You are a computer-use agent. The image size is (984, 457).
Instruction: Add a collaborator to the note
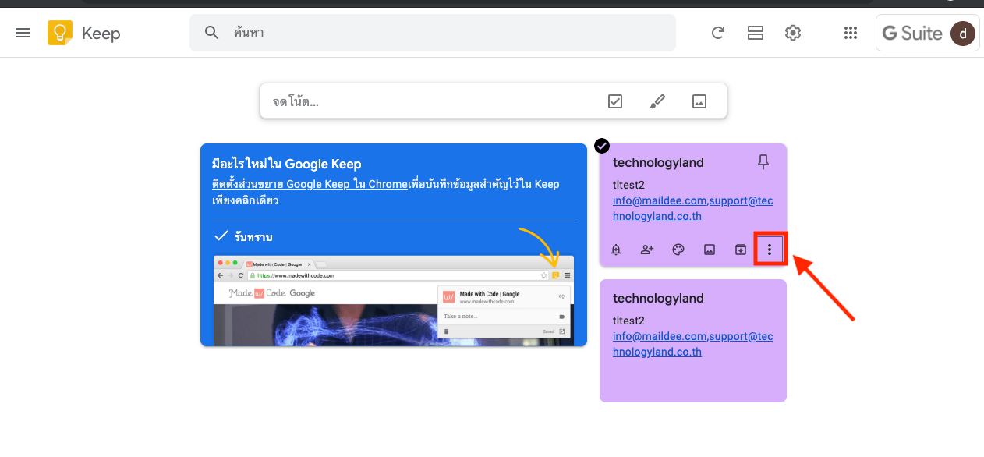point(647,250)
